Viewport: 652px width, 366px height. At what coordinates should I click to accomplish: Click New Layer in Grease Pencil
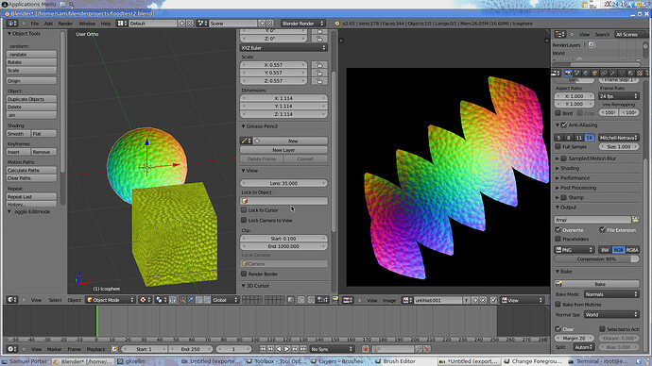point(283,150)
